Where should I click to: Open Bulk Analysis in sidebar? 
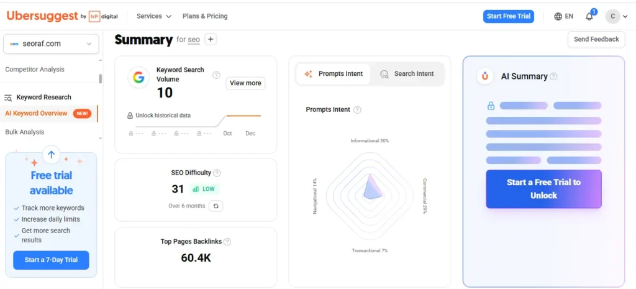coord(25,132)
